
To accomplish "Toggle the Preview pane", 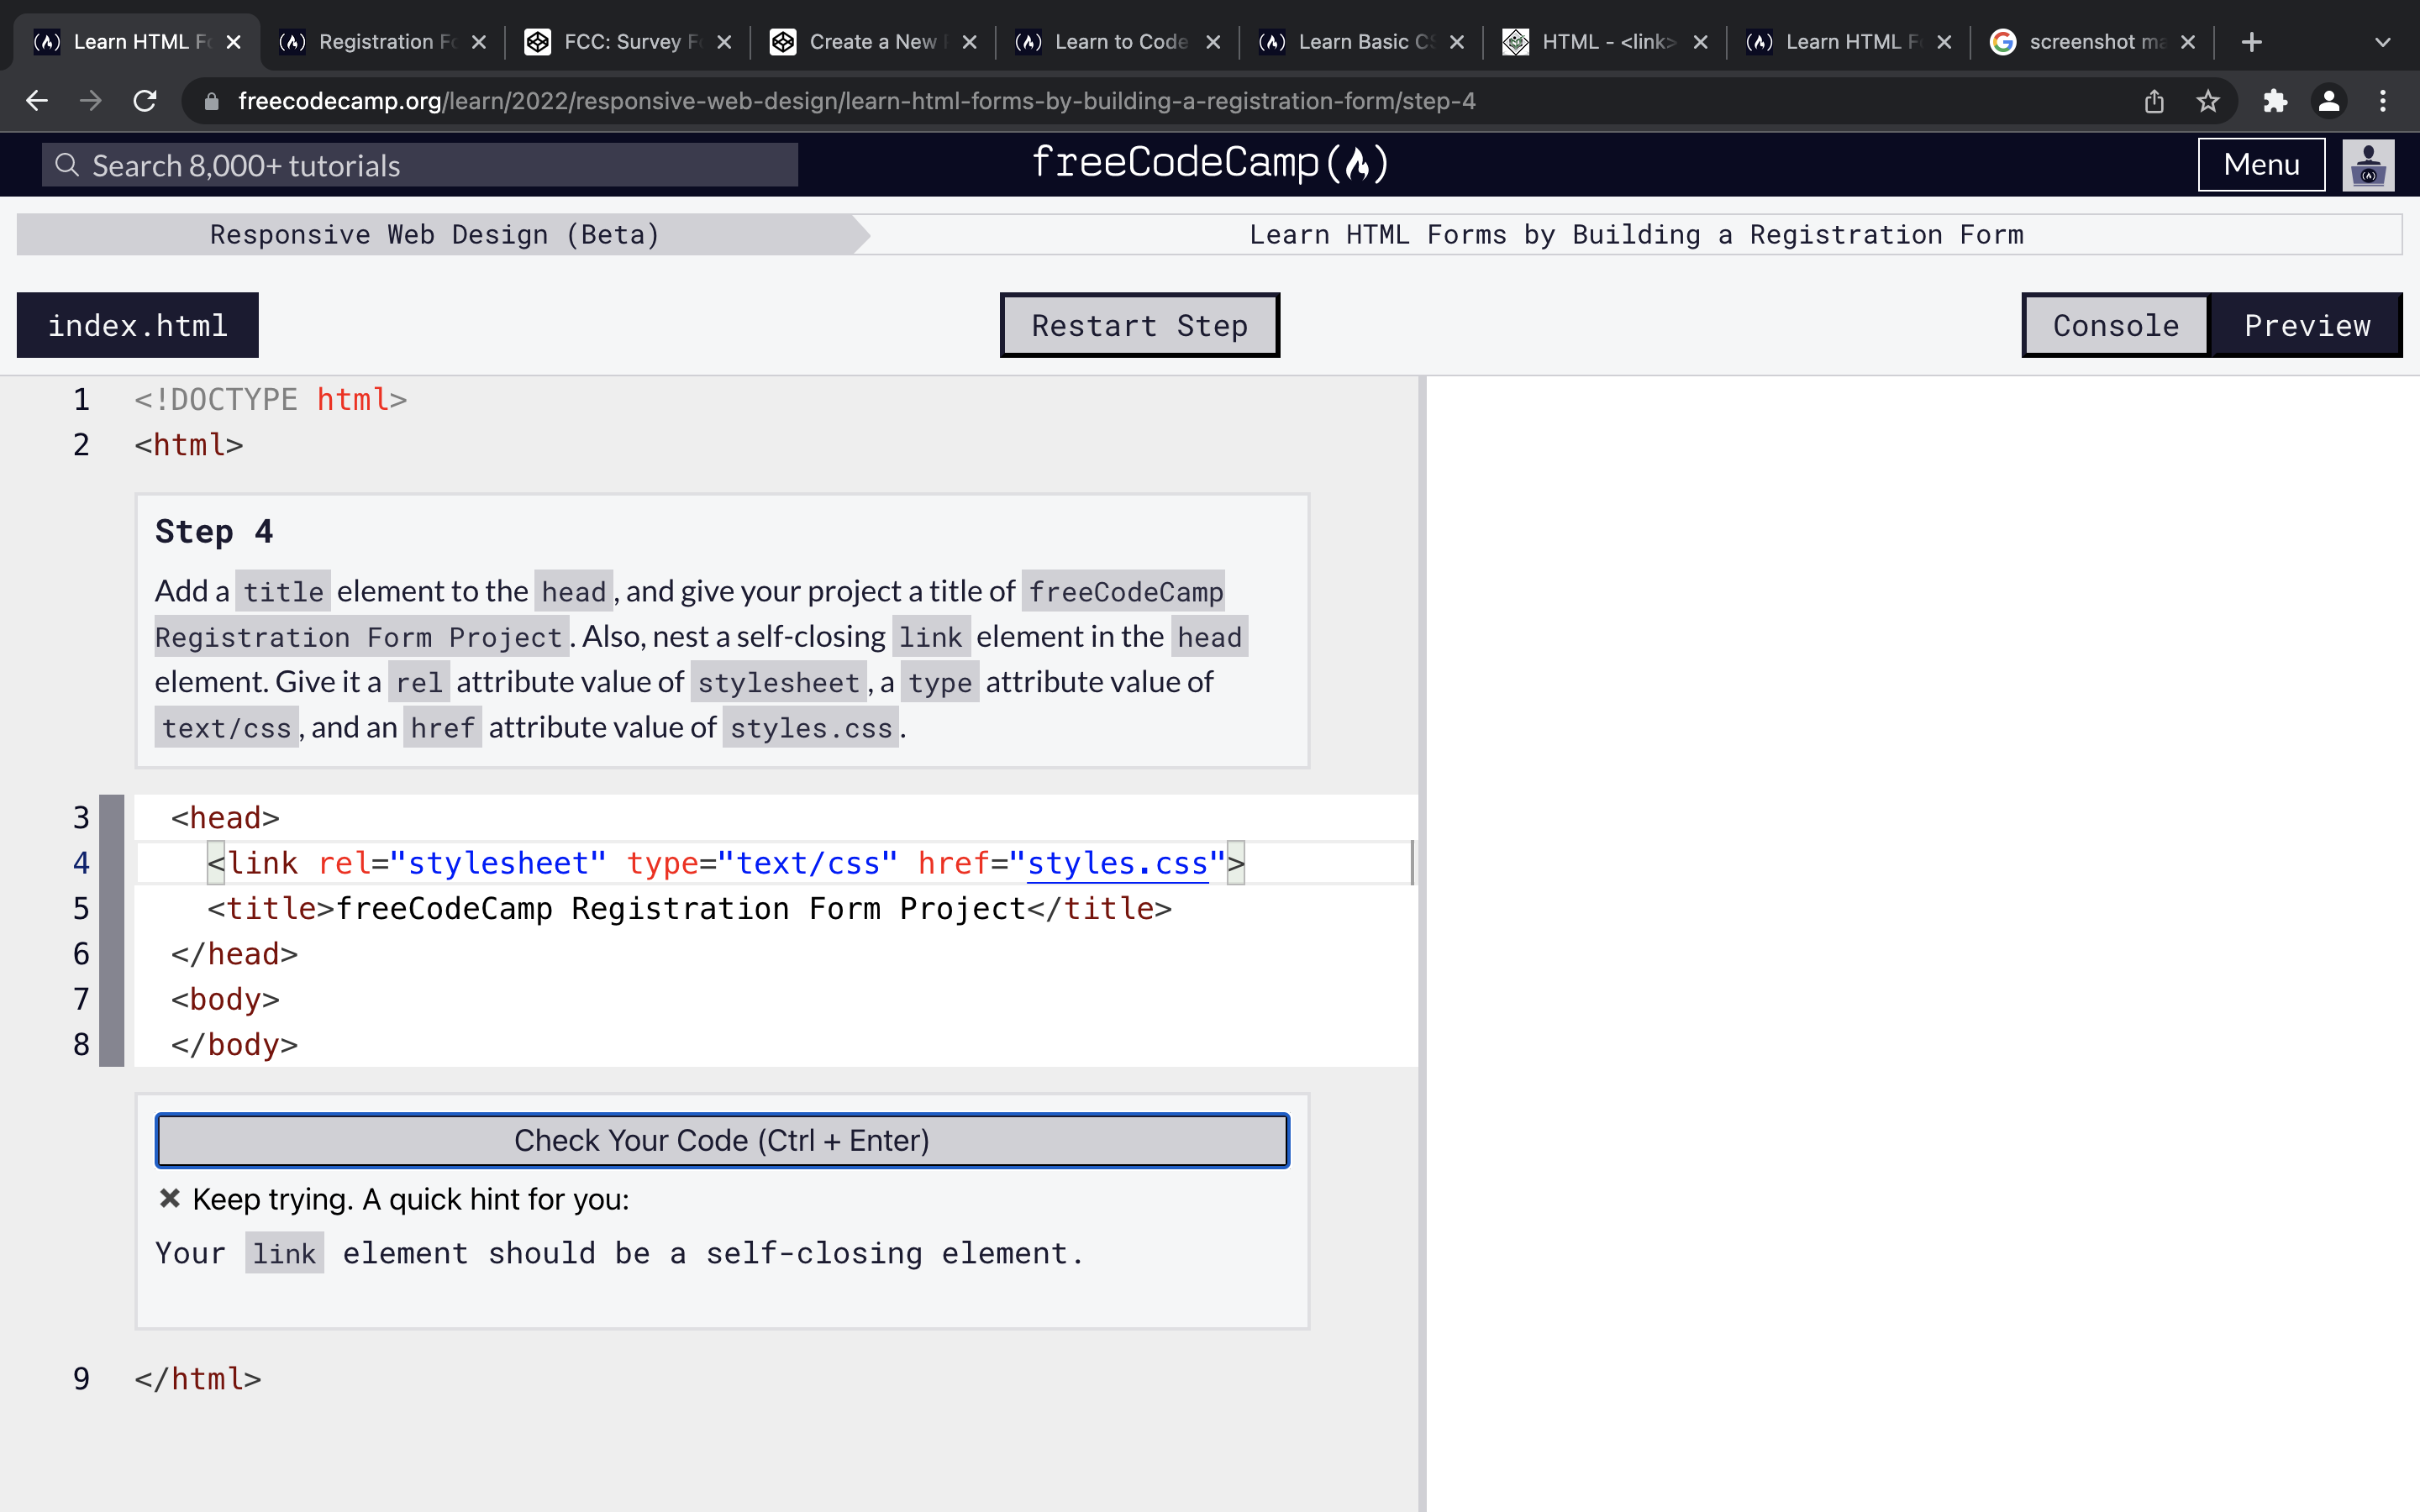I will [x=2306, y=325].
